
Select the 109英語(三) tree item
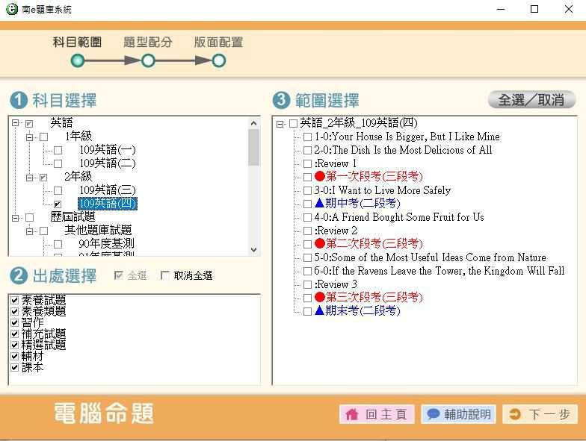[x=108, y=190]
